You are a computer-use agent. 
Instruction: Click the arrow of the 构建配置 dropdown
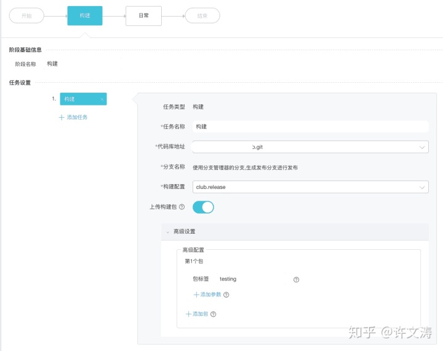click(x=422, y=187)
